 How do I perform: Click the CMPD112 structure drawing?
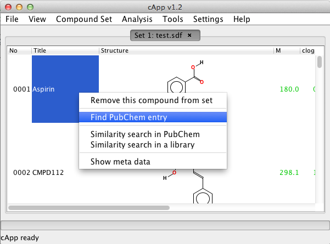click(188, 186)
